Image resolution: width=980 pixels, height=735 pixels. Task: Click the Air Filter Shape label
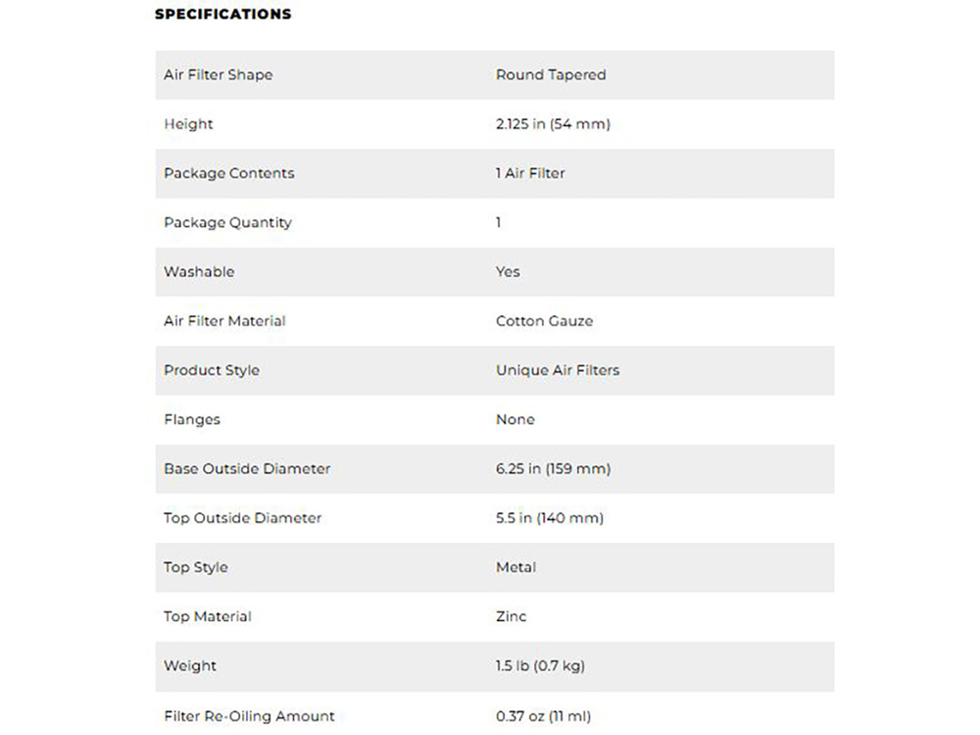(x=218, y=75)
